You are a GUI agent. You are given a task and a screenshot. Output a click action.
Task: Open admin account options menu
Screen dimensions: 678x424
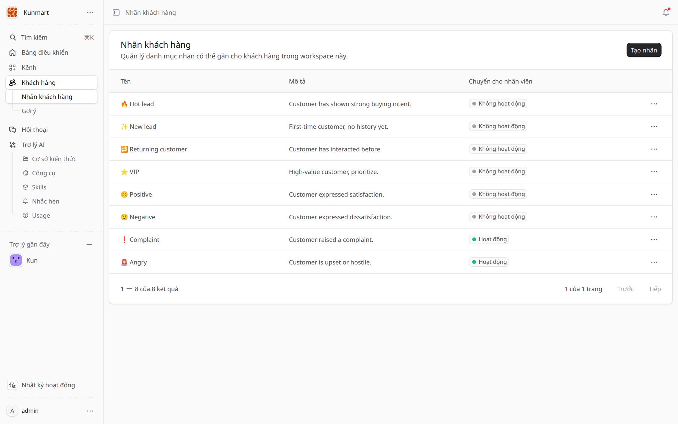[x=90, y=411]
